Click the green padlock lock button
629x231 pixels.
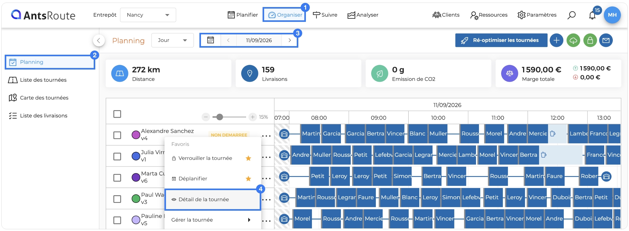pyautogui.click(x=590, y=40)
